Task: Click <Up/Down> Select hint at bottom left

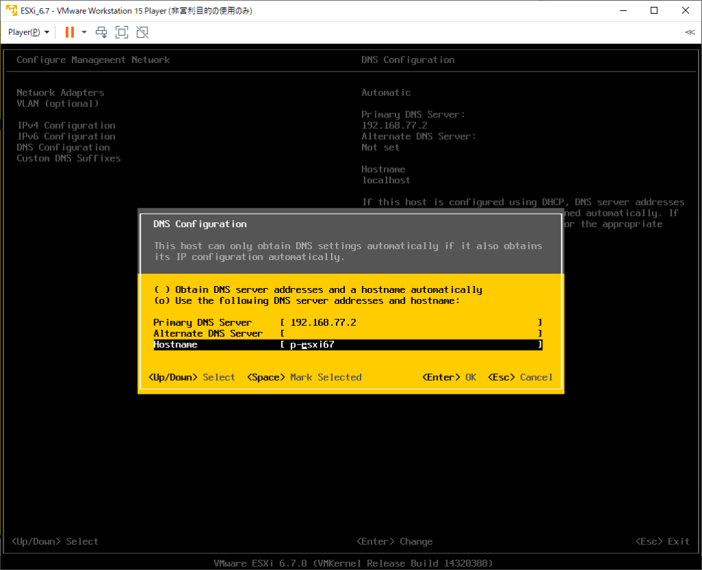Action: coord(55,541)
